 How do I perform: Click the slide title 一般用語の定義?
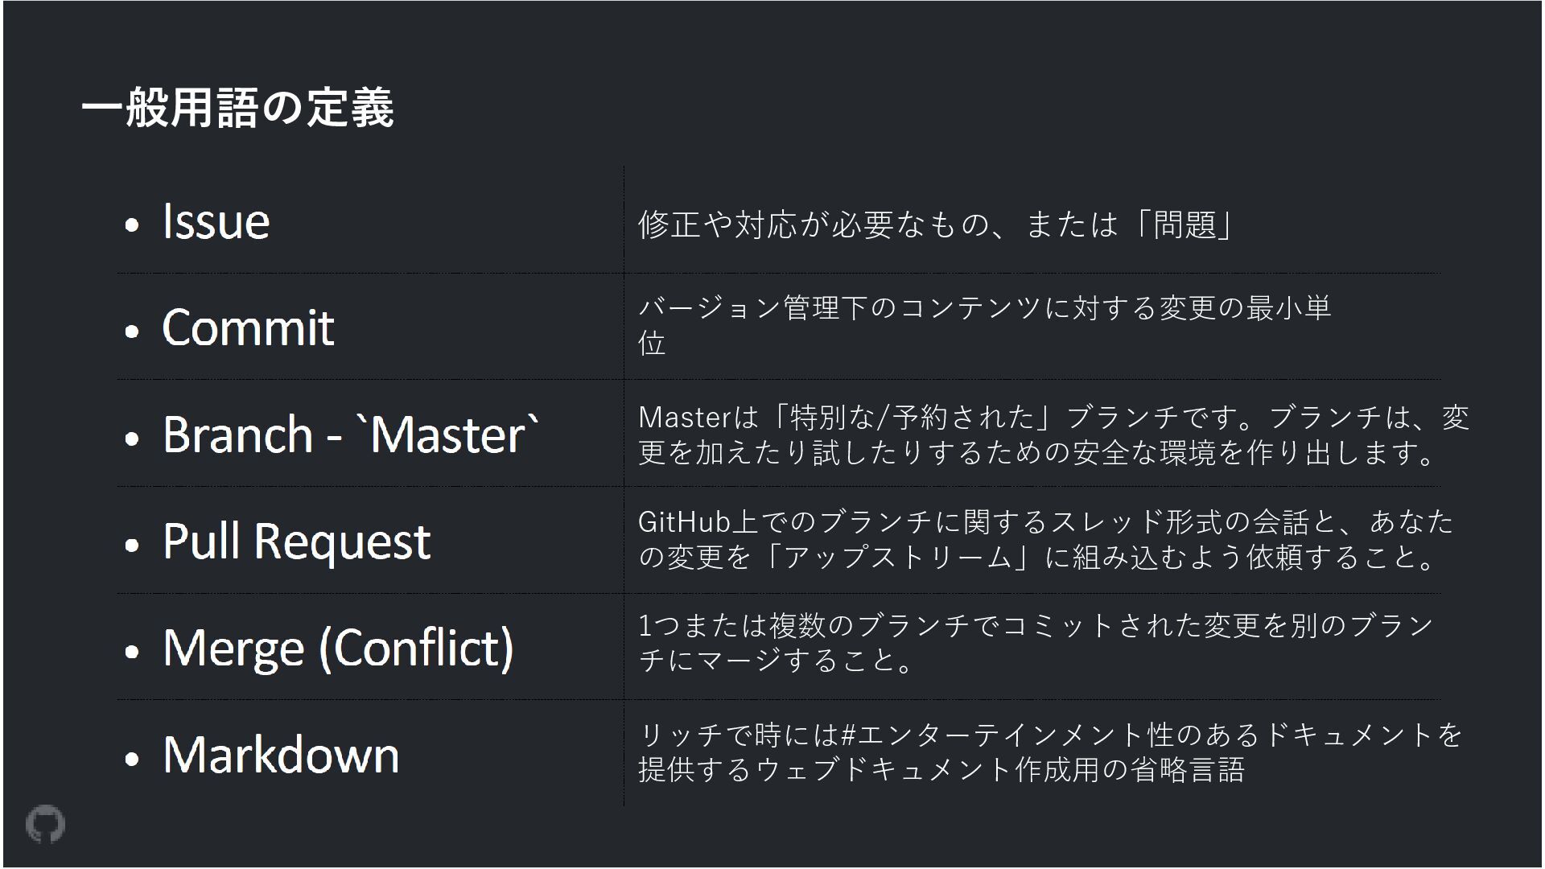(x=237, y=107)
